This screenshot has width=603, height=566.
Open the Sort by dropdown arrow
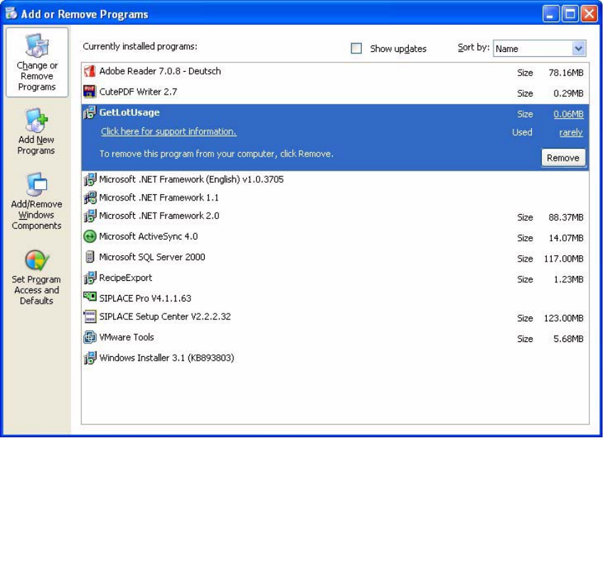(578, 48)
